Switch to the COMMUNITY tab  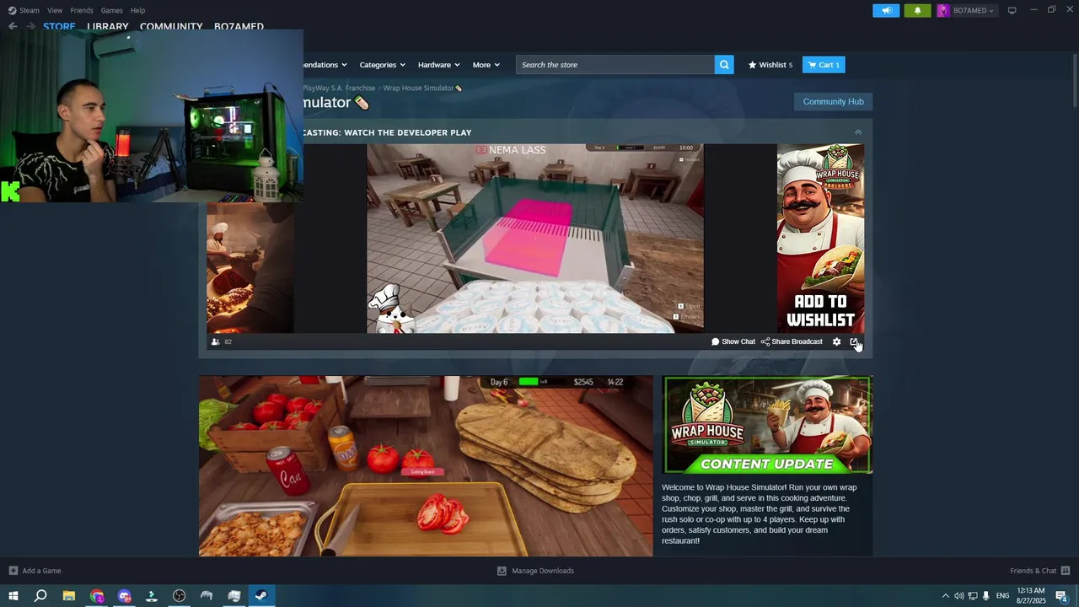point(171,26)
